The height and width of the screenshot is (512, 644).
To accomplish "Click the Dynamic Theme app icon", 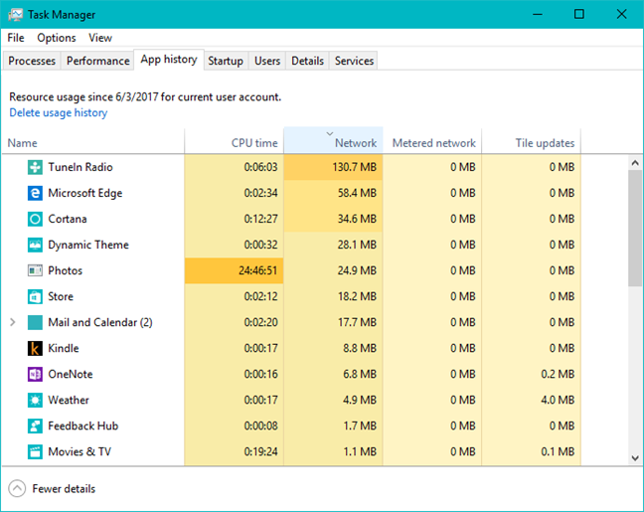I will (35, 245).
